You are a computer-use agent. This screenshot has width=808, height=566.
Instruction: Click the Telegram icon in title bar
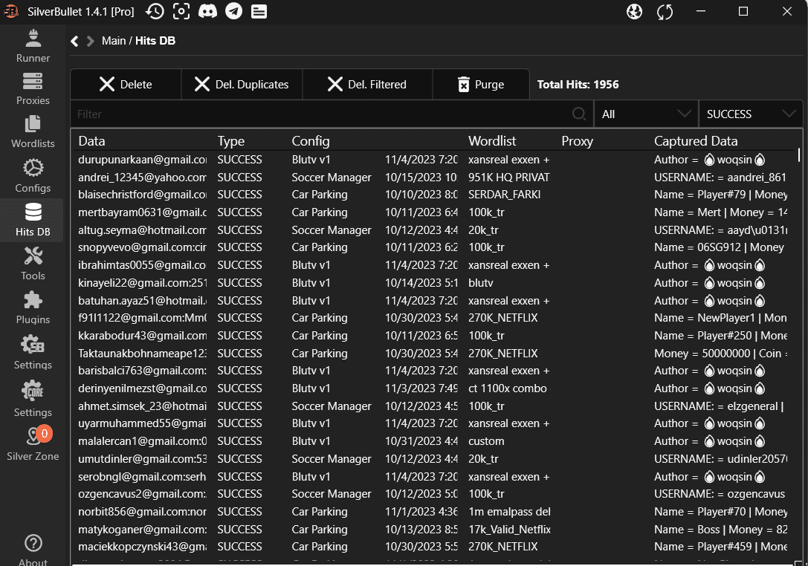tap(233, 11)
